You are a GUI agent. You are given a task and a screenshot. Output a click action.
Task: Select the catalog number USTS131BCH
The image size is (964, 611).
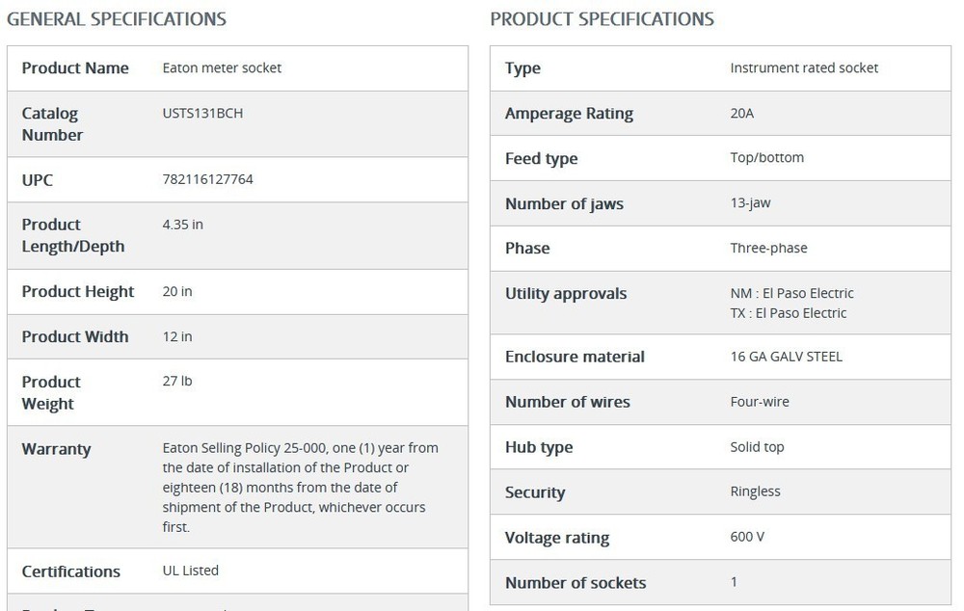[x=202, y=113]
